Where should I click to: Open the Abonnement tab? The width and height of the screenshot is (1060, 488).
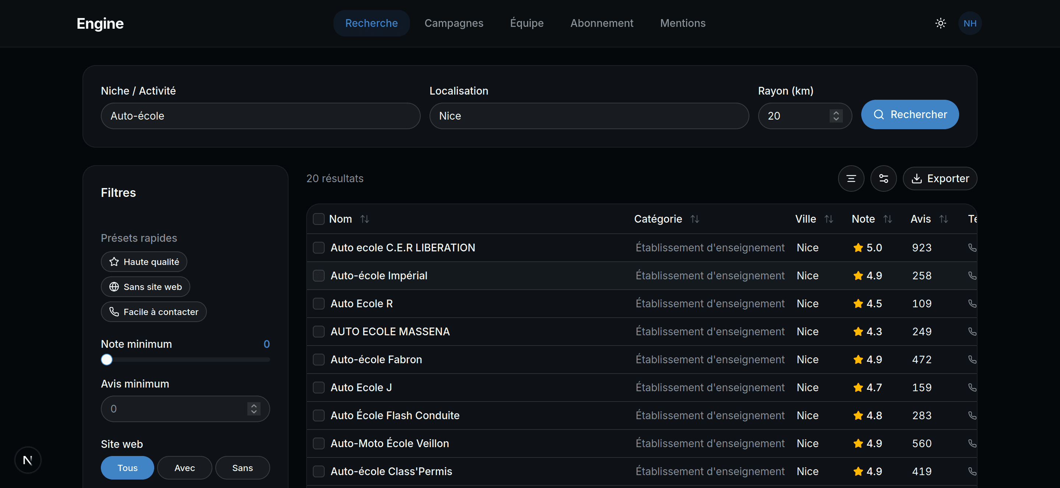602,23
